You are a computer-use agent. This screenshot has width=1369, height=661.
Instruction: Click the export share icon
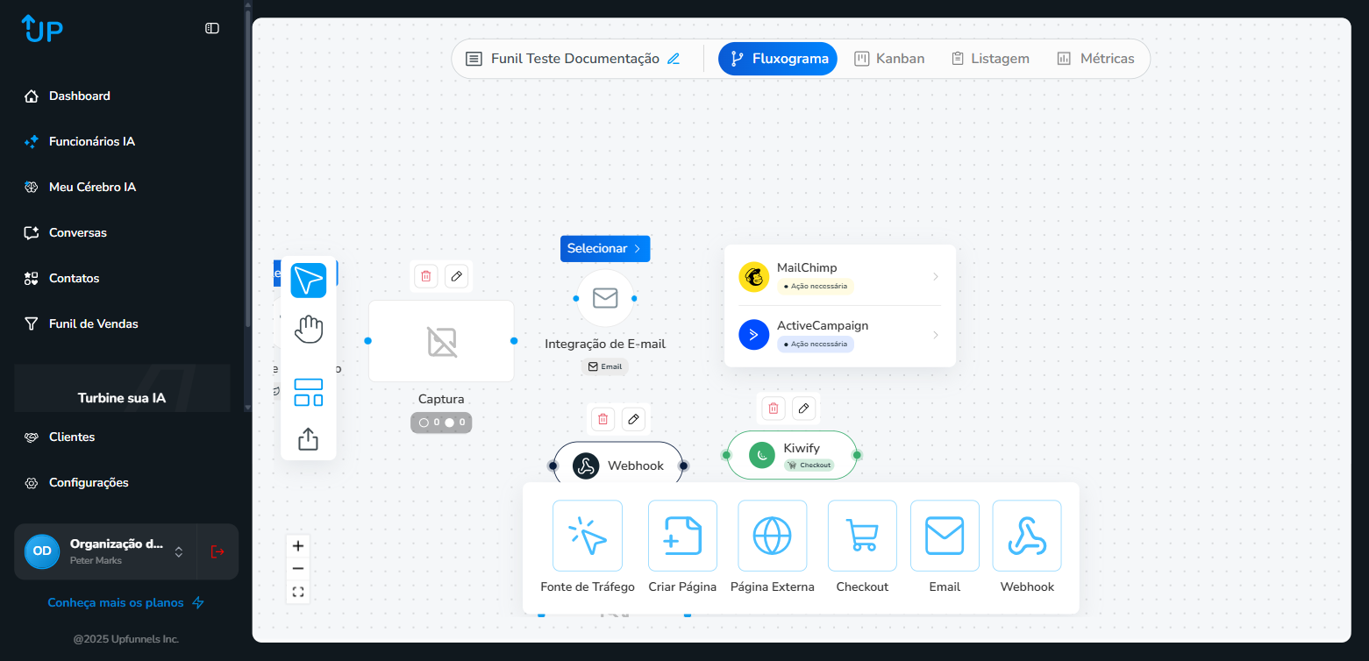coord(308,438)
